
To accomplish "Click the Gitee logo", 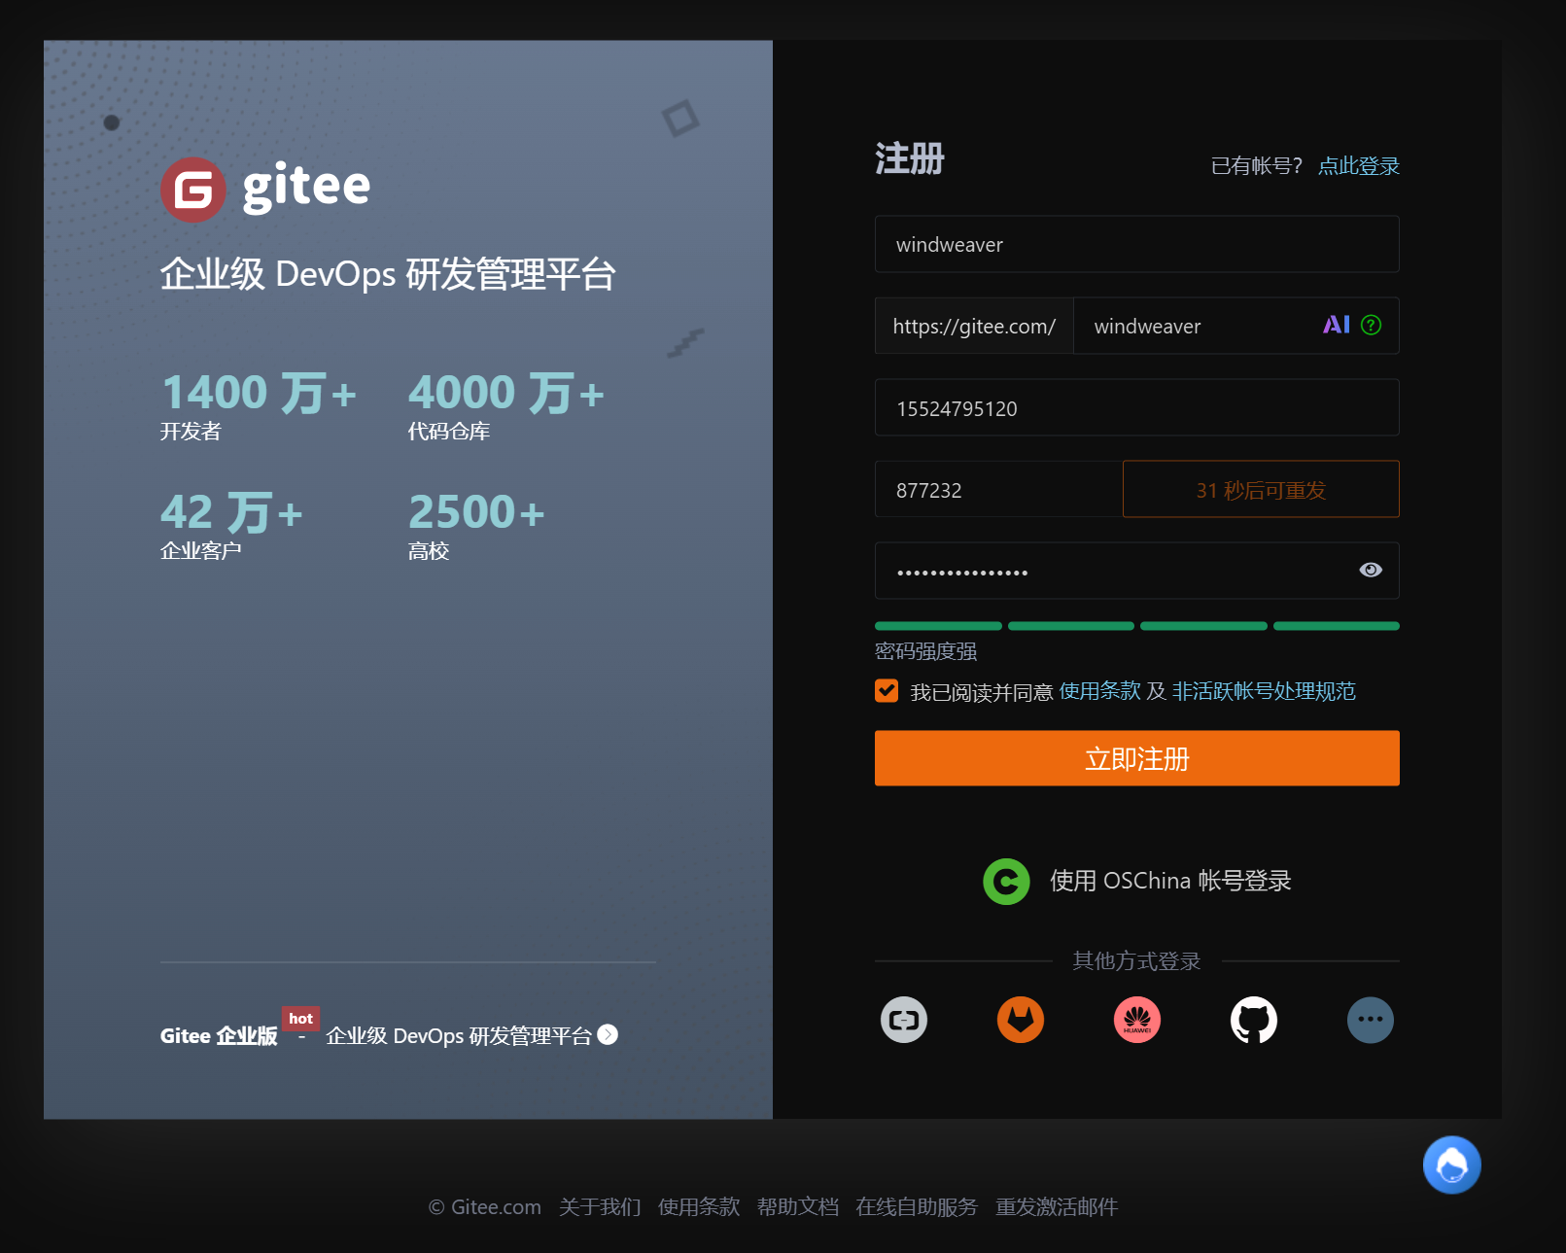I will coord(265,189).
